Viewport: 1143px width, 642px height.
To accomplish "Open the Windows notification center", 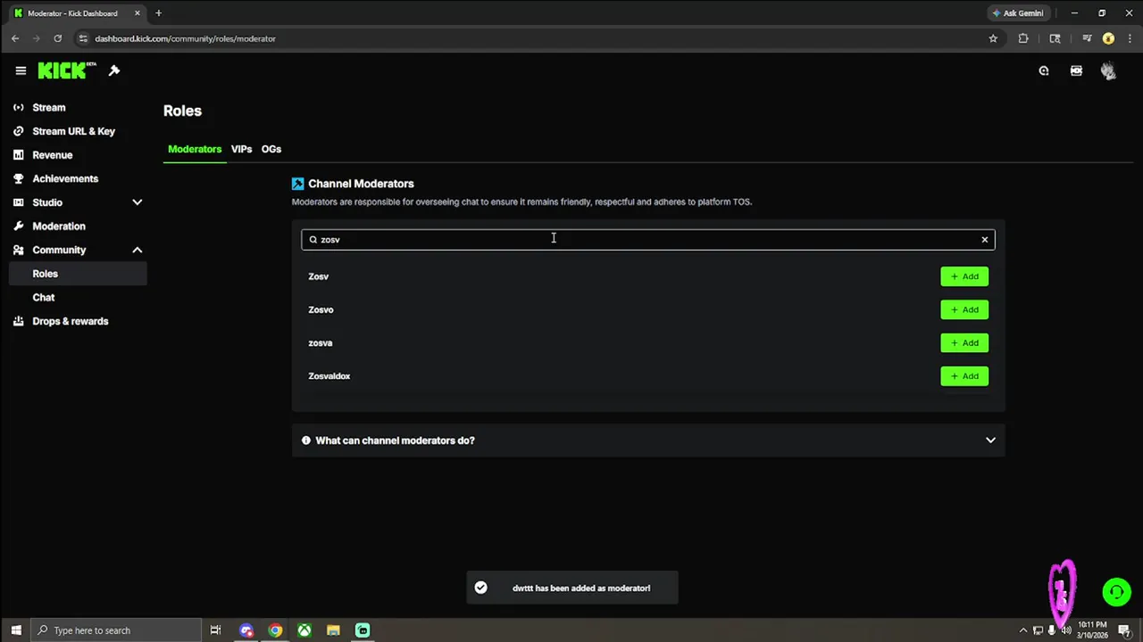I will 1126,630.
